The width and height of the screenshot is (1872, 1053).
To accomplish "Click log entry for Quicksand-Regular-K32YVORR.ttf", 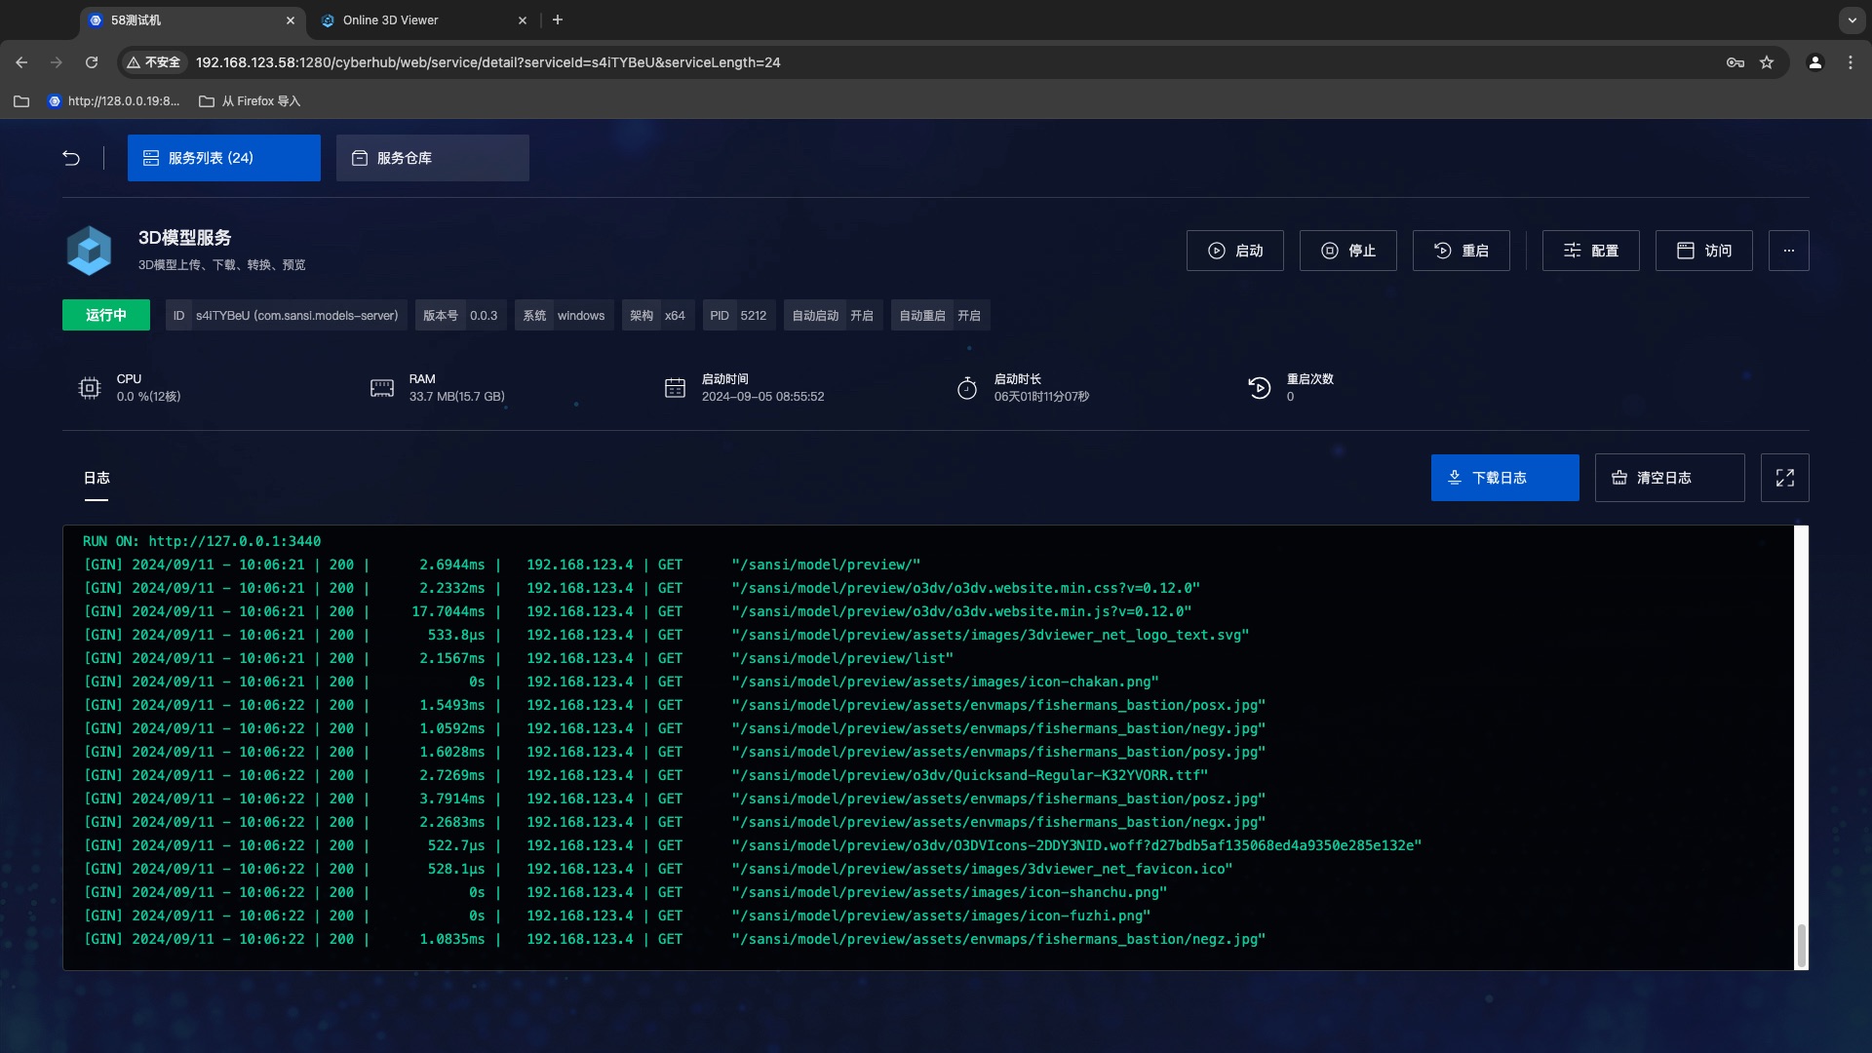I will point(645,775).
